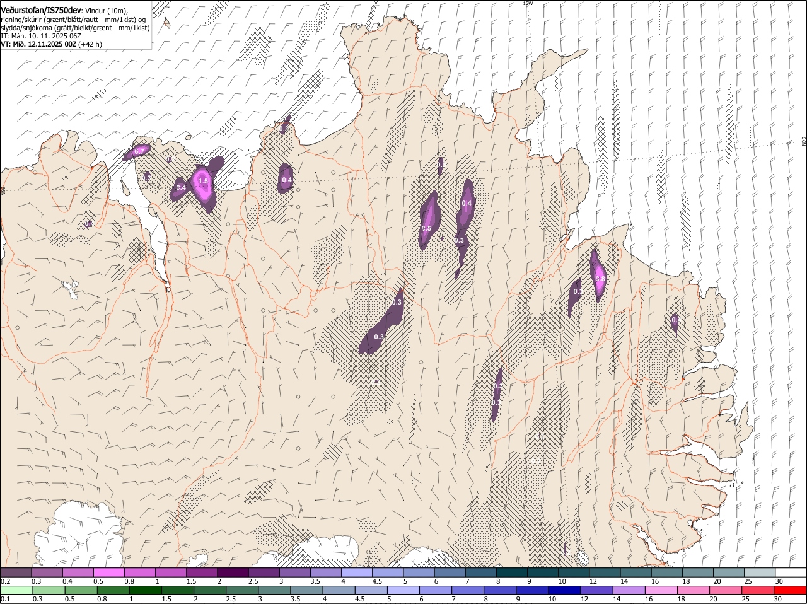
Task: Select upper legend swatch between 0.2 and 0.3
Action: point(16,572)
